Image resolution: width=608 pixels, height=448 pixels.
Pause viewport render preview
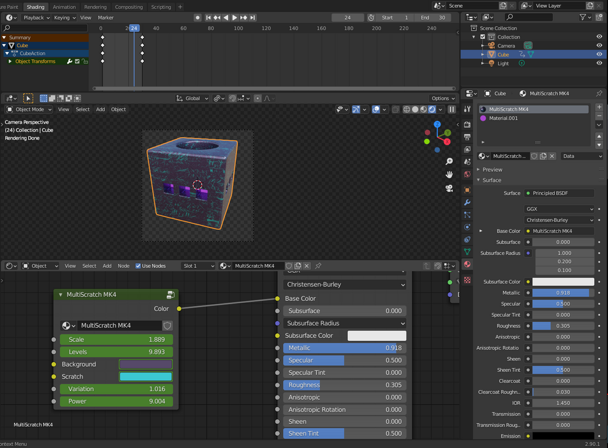point(452,109)
